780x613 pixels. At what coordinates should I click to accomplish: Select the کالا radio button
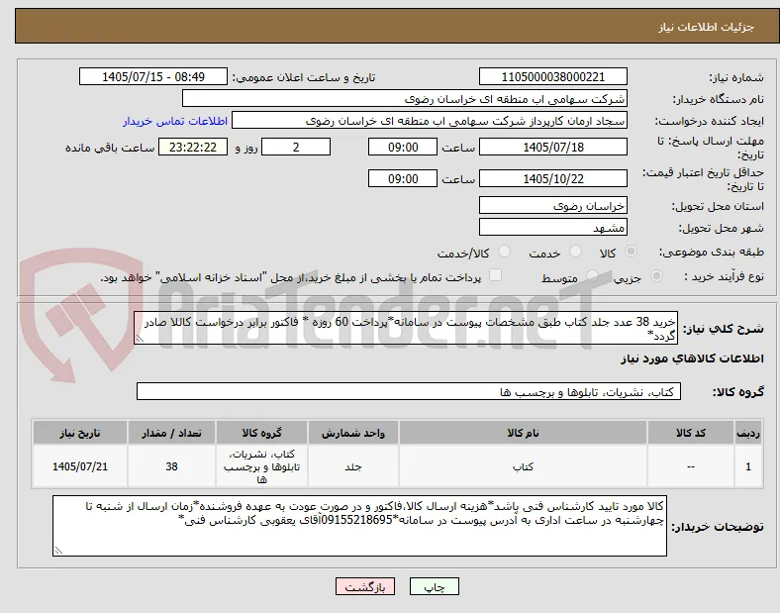click(x=631, y=252)
